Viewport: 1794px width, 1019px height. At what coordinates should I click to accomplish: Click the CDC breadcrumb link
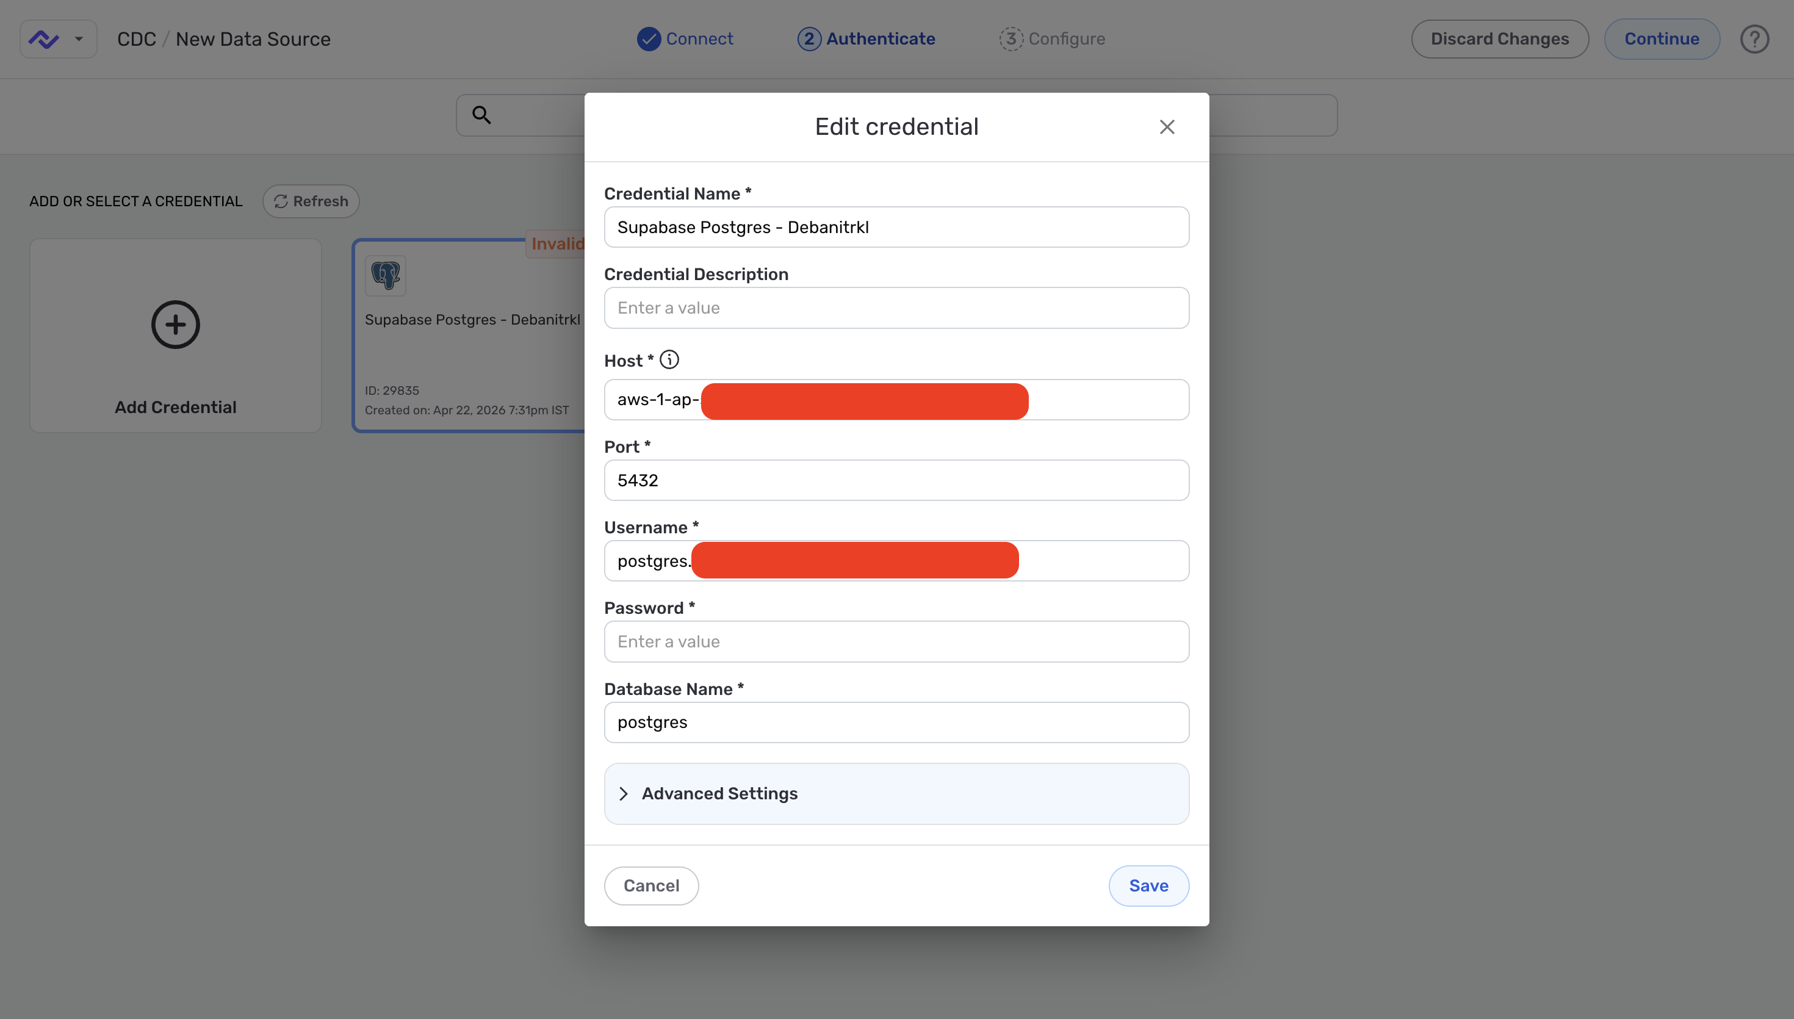coord(137,39)
